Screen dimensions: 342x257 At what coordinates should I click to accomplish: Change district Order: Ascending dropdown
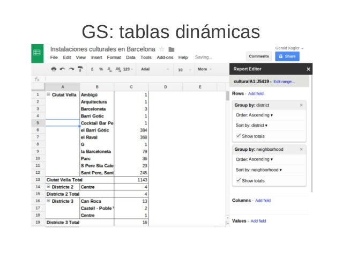pos(254,115)
